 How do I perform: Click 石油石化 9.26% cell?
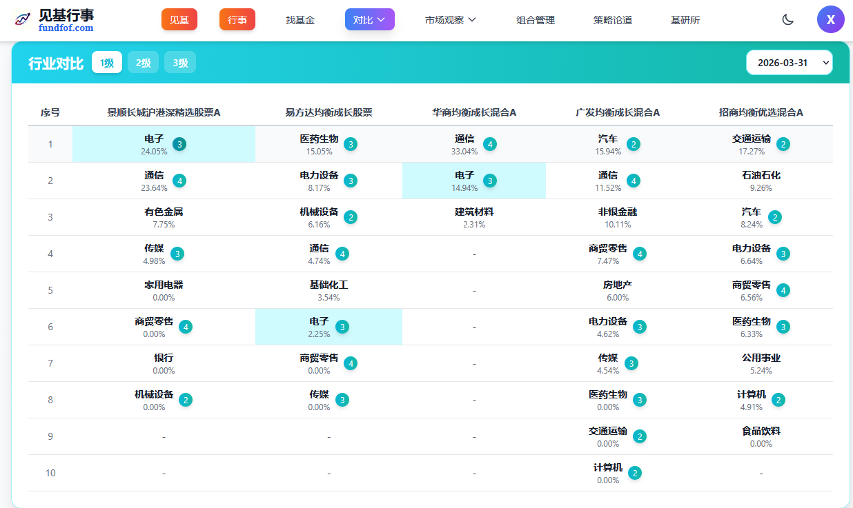tap(761, 181)
